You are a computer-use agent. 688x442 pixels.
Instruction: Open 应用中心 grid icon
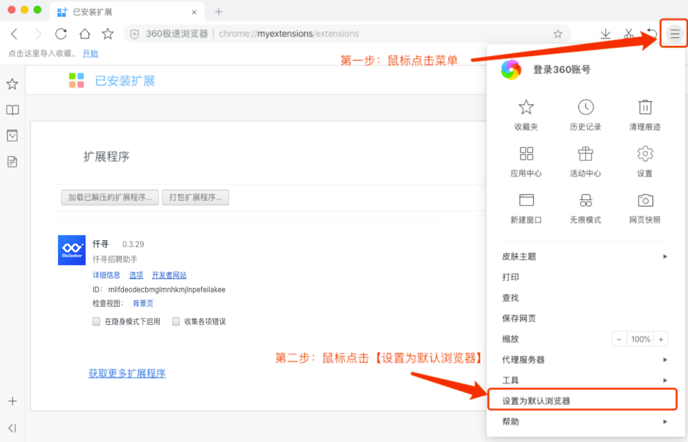point(526,162)
